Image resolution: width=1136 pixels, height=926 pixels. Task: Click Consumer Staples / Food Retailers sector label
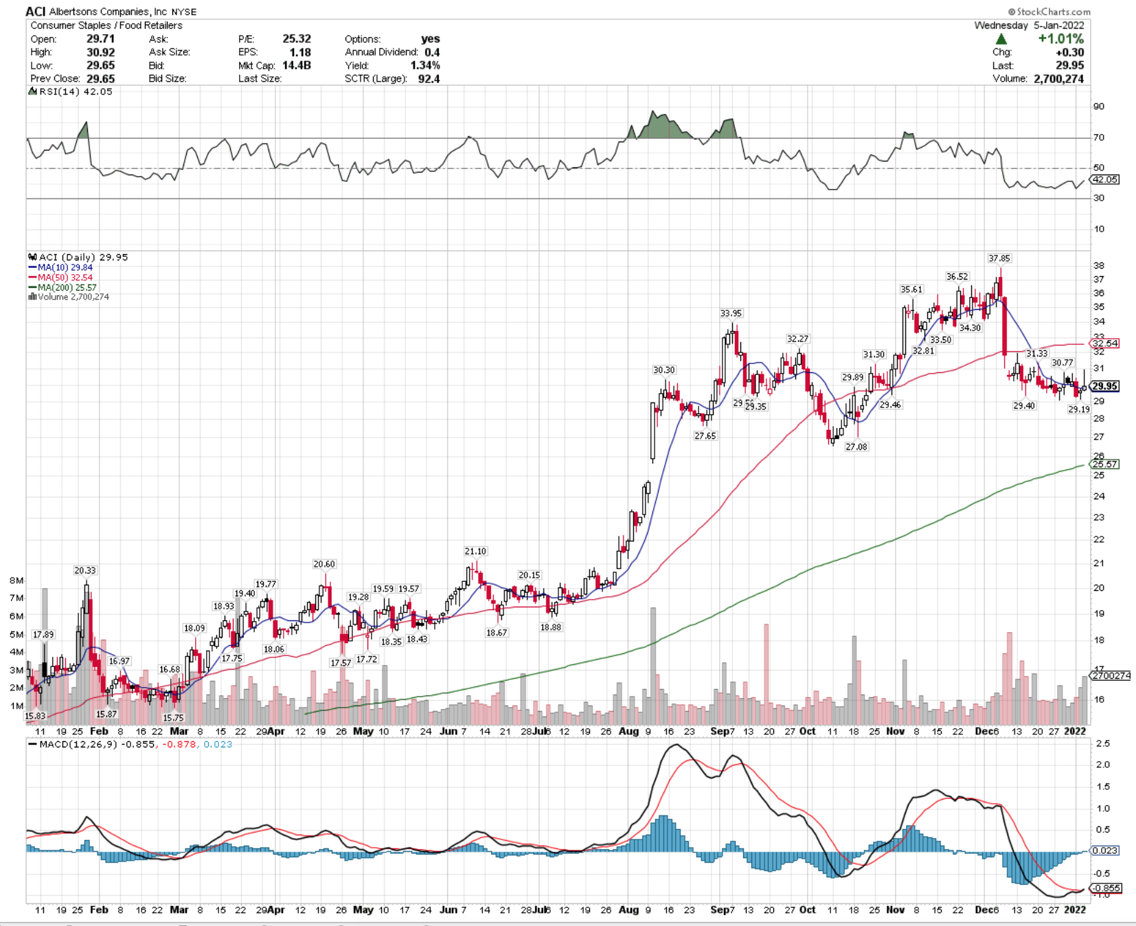pyautogui.click(x=106, y=25)
